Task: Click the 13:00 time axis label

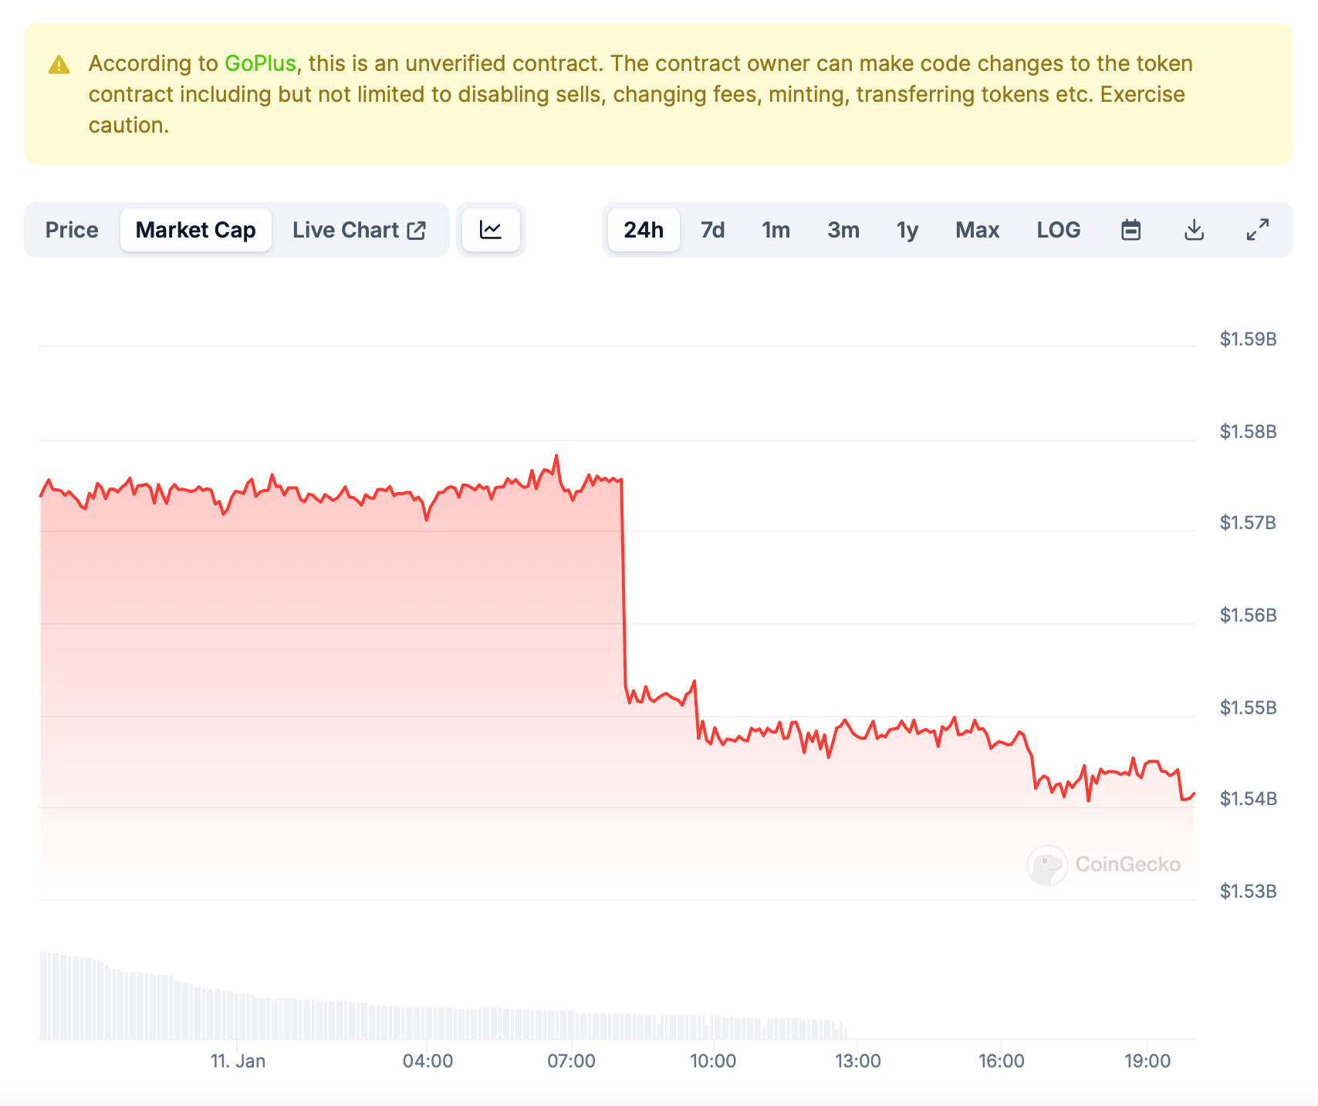Action: point(857,1061)
